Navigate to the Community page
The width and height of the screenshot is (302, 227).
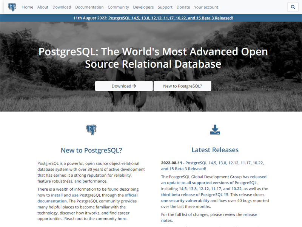coord(118,7)
